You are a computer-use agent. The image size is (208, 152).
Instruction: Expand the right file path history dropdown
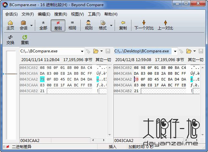coord(175,51)
